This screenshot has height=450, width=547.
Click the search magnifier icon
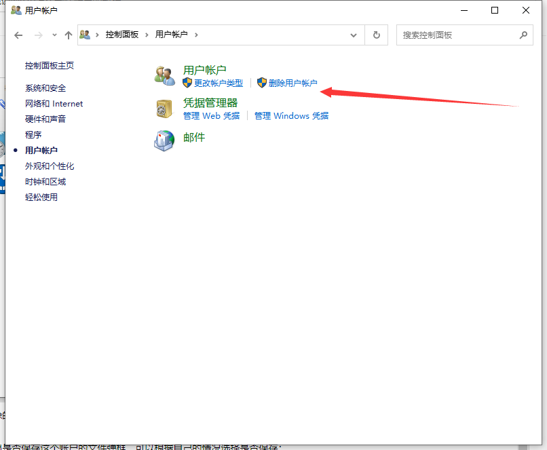pyautogui.click(x=523, y=35)
